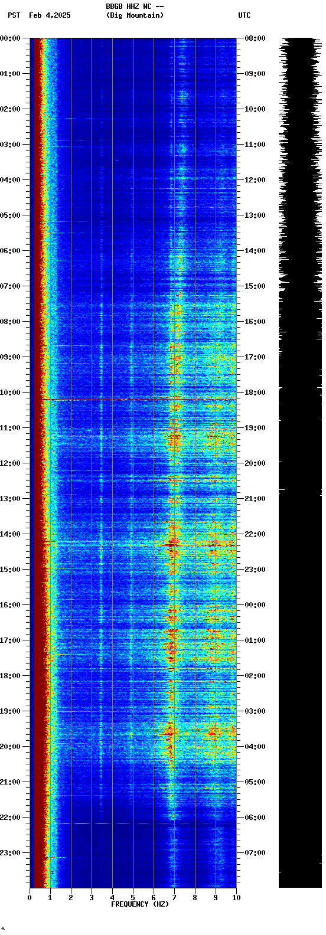Click the UTC axis label "04:00"
The height and width of the screenshot is (935, 326).
coord(255,747)
